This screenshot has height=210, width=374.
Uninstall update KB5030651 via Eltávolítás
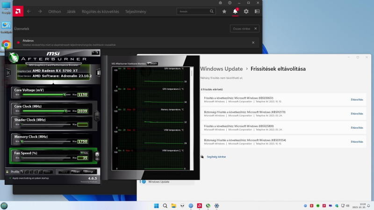click(357, 100)
